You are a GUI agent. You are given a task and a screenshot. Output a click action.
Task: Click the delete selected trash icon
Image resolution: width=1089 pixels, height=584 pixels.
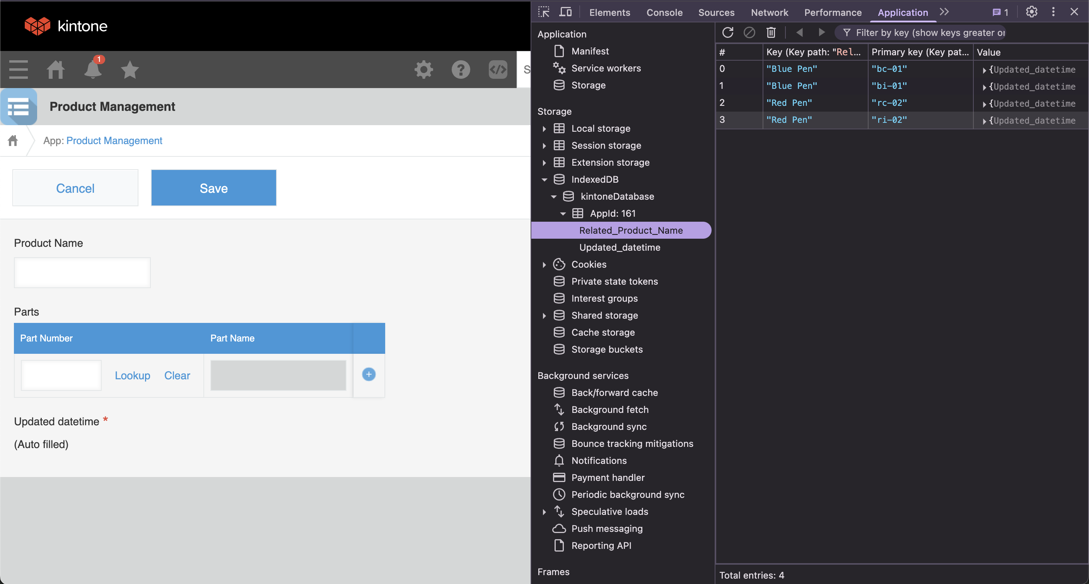pos(771,32)
